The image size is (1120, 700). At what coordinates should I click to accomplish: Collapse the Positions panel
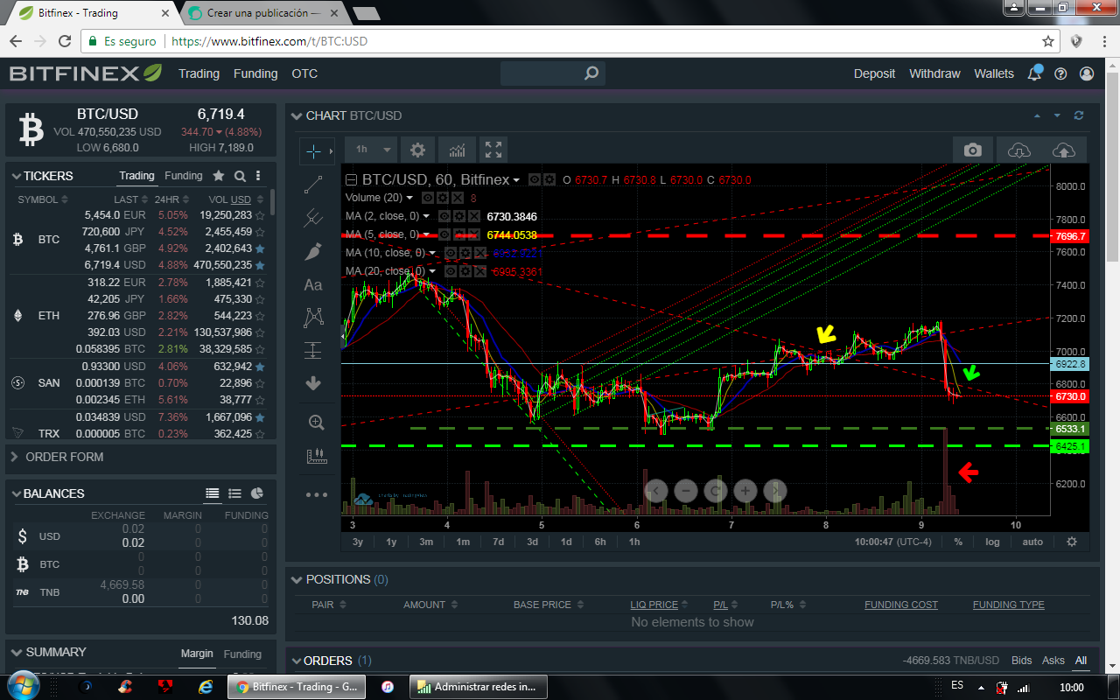click(297, 579)
